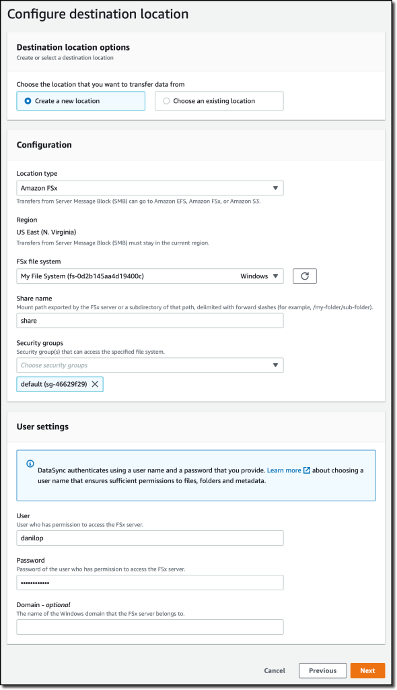This screenshot has width=397, height=690.
Task: Focus the Share name input field
Action: coord(150,320)
